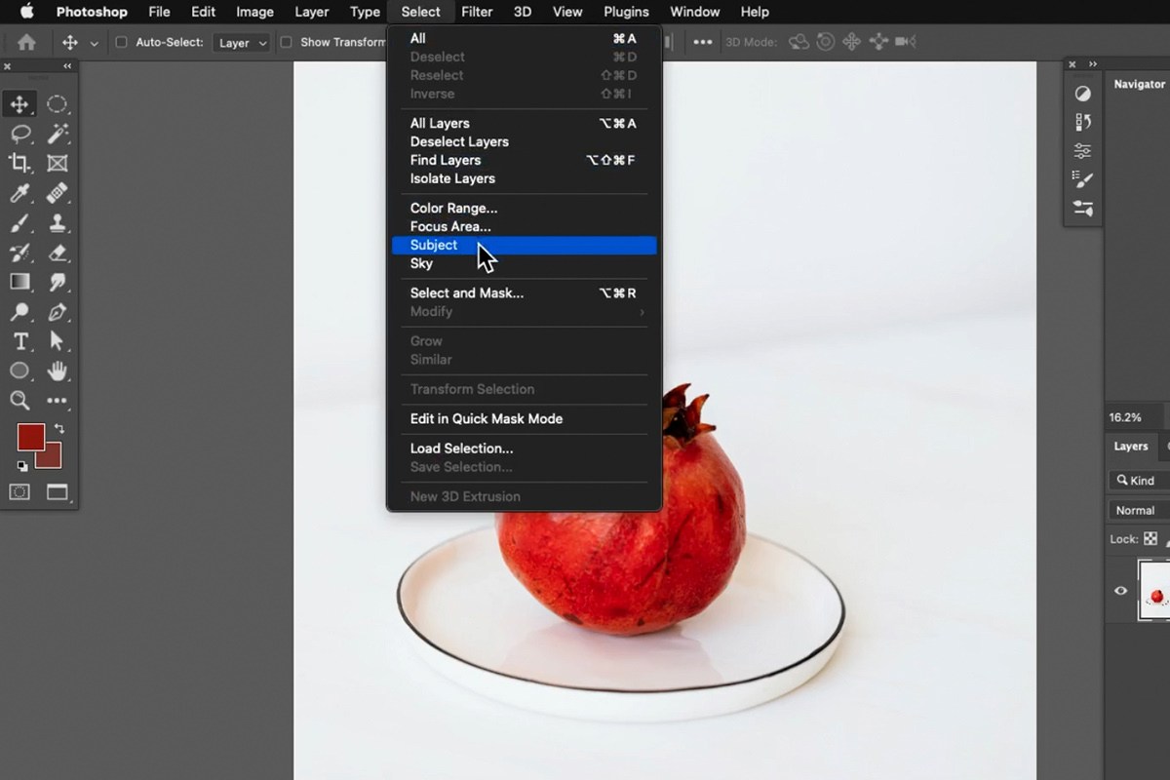Select the Horizontal Type tool
1170x780 pixels.
[19, 341]
